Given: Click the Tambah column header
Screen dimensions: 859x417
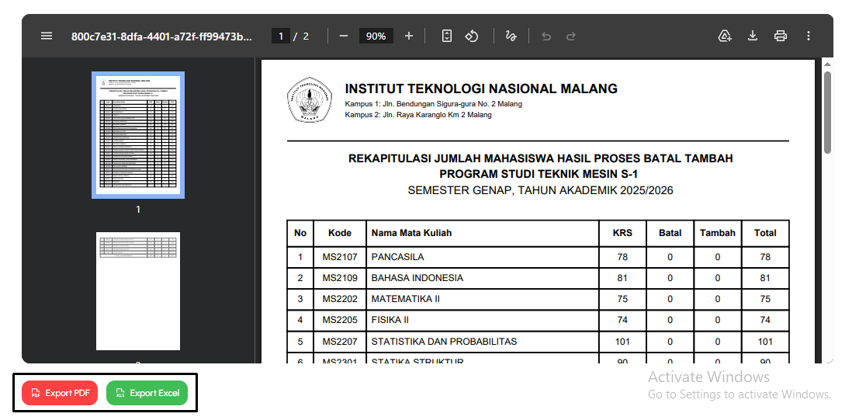Looking at the screenshot, I should point(718,233).
